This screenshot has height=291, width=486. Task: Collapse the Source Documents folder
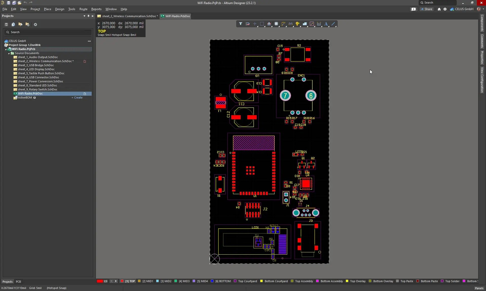click(9, 53)
